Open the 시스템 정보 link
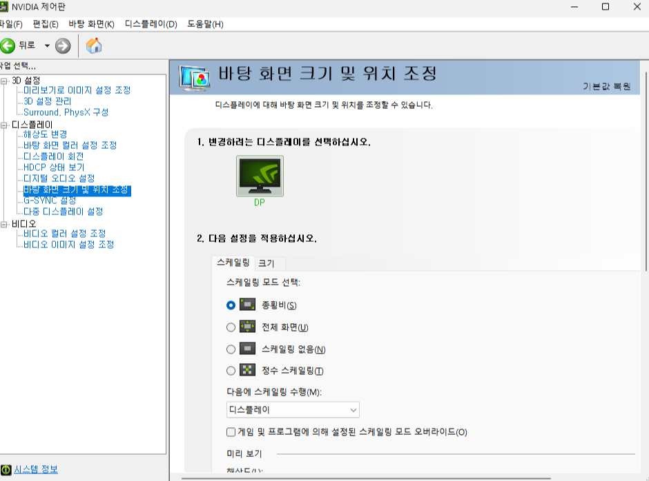Viewport: 649px width, 481px height. (36, 469)
